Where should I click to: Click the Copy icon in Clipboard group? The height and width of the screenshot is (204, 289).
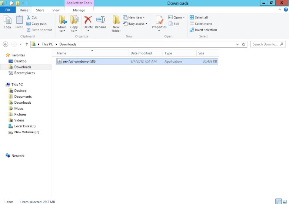tap(7, 22)
